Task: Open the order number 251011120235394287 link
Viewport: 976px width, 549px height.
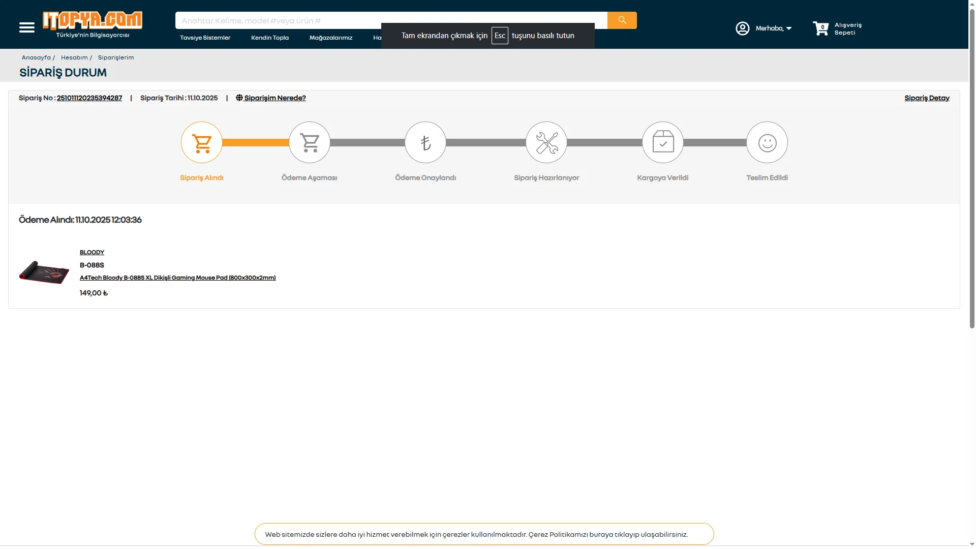Action: pyautogui.click(x=89, y=98)
